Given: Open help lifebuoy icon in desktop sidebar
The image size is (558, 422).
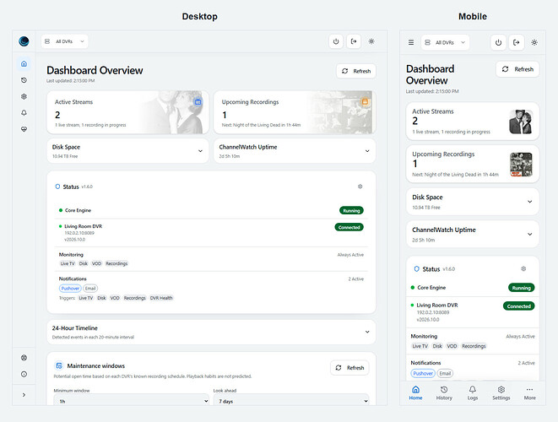Looking at the screenshot, I should coord(24,358).
